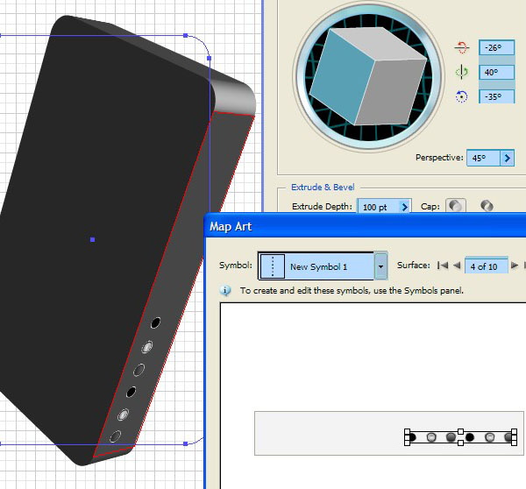The width and height of the screenshot is (526, 489).
Task: Go to the first surface
Action: [443, 266]
